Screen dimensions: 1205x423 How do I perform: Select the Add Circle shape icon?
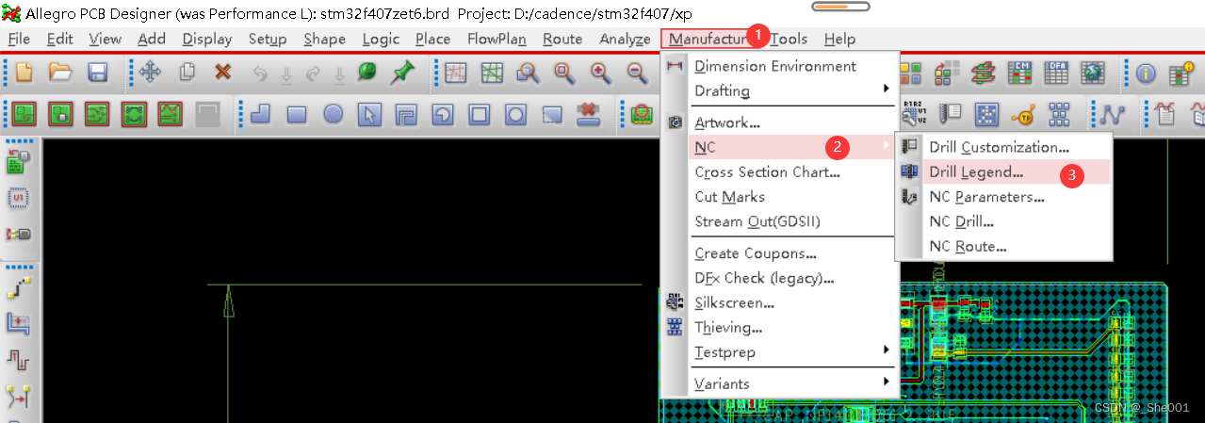(x=334, y=114)
